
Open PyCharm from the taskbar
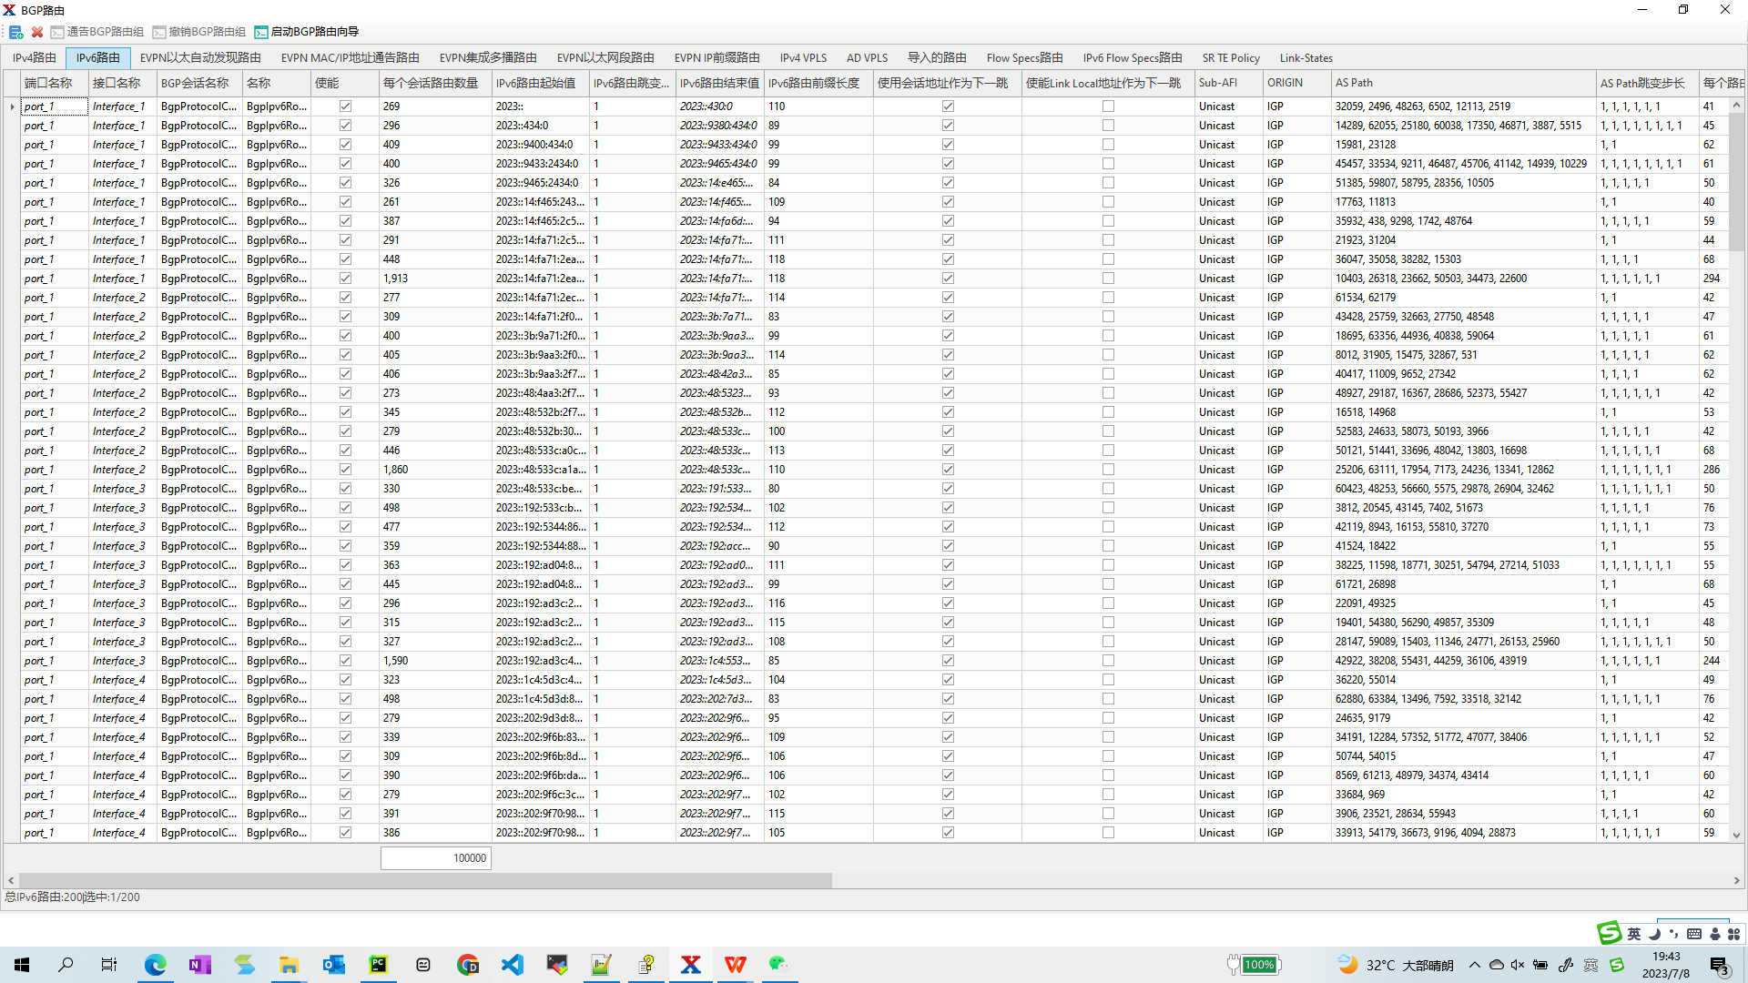click(x=378, y=965)
